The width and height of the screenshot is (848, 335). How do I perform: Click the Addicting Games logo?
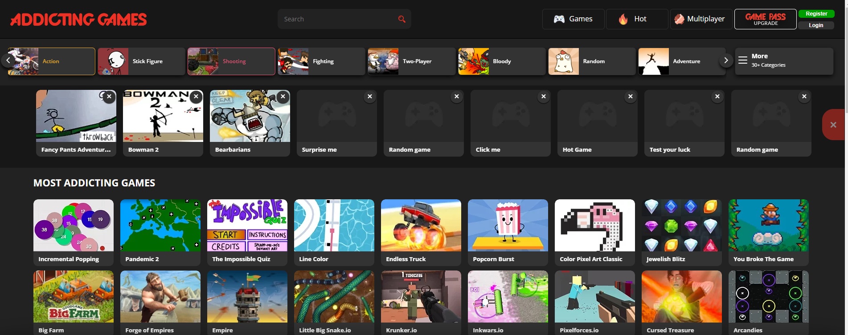point(78,19)
